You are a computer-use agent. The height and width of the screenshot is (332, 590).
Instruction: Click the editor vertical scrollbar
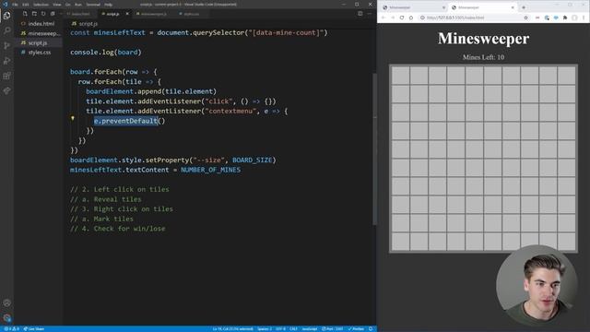coord(374,148)
